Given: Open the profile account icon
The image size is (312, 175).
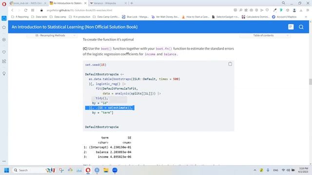Looking at the screenshot, I should click(x=294, y=10).
